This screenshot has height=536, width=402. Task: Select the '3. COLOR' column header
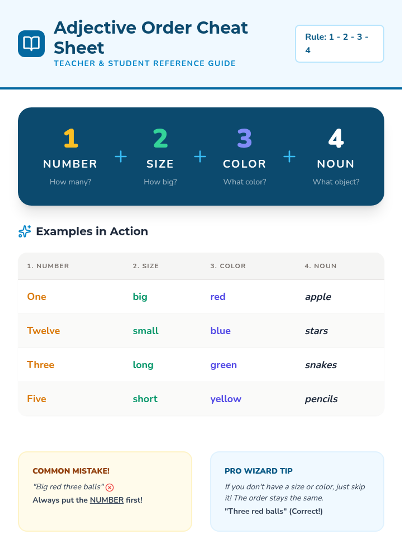[x=228, y=266]
